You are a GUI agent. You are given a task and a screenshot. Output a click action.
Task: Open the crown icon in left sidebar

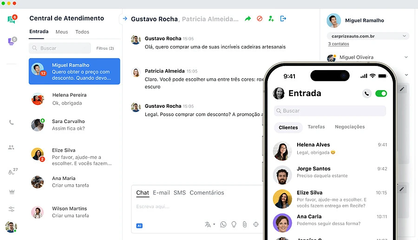pos(11,191)
